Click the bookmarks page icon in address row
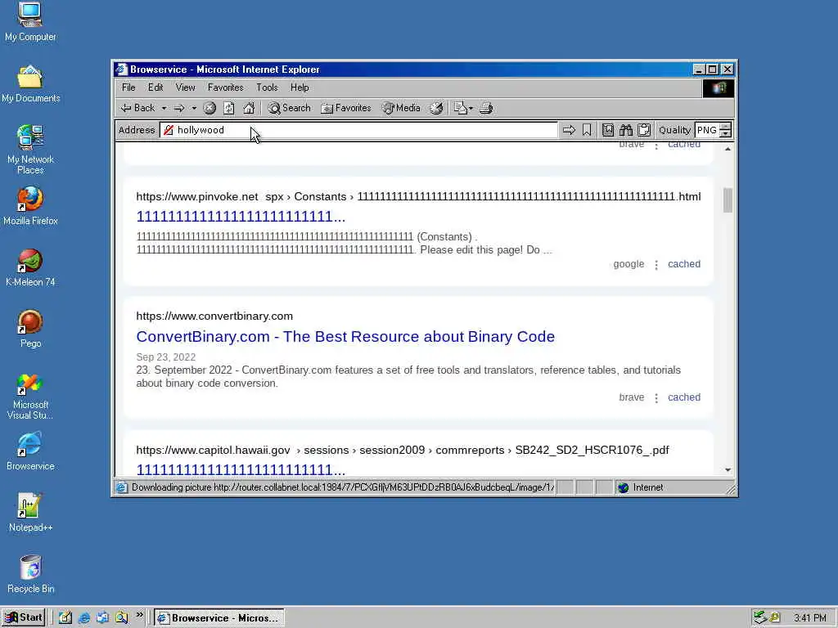Screen dimensions: 838x628 pos(608,130)
